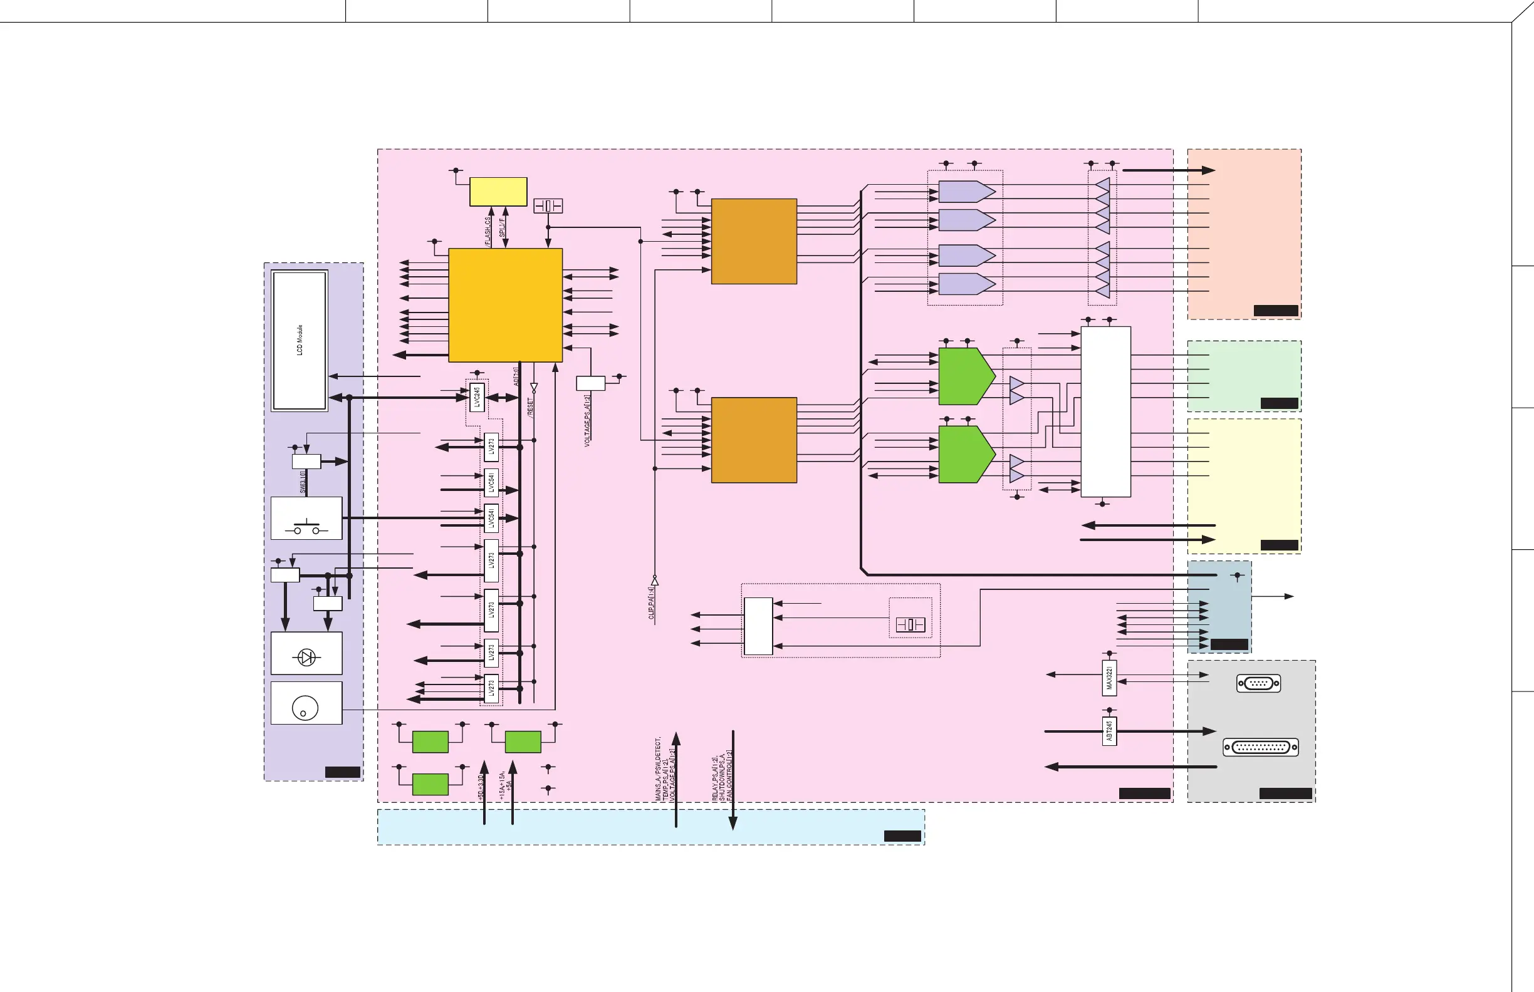This screenshot has width=1534, height=992.
Task: Click the ABT245 buffer chip
Action: (x=1109, y=731)
